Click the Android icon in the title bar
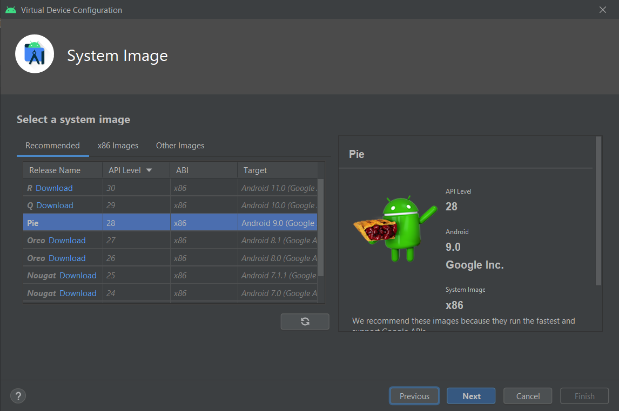Image resolution: width=619 pixels, height=411 pixels. 11,10
